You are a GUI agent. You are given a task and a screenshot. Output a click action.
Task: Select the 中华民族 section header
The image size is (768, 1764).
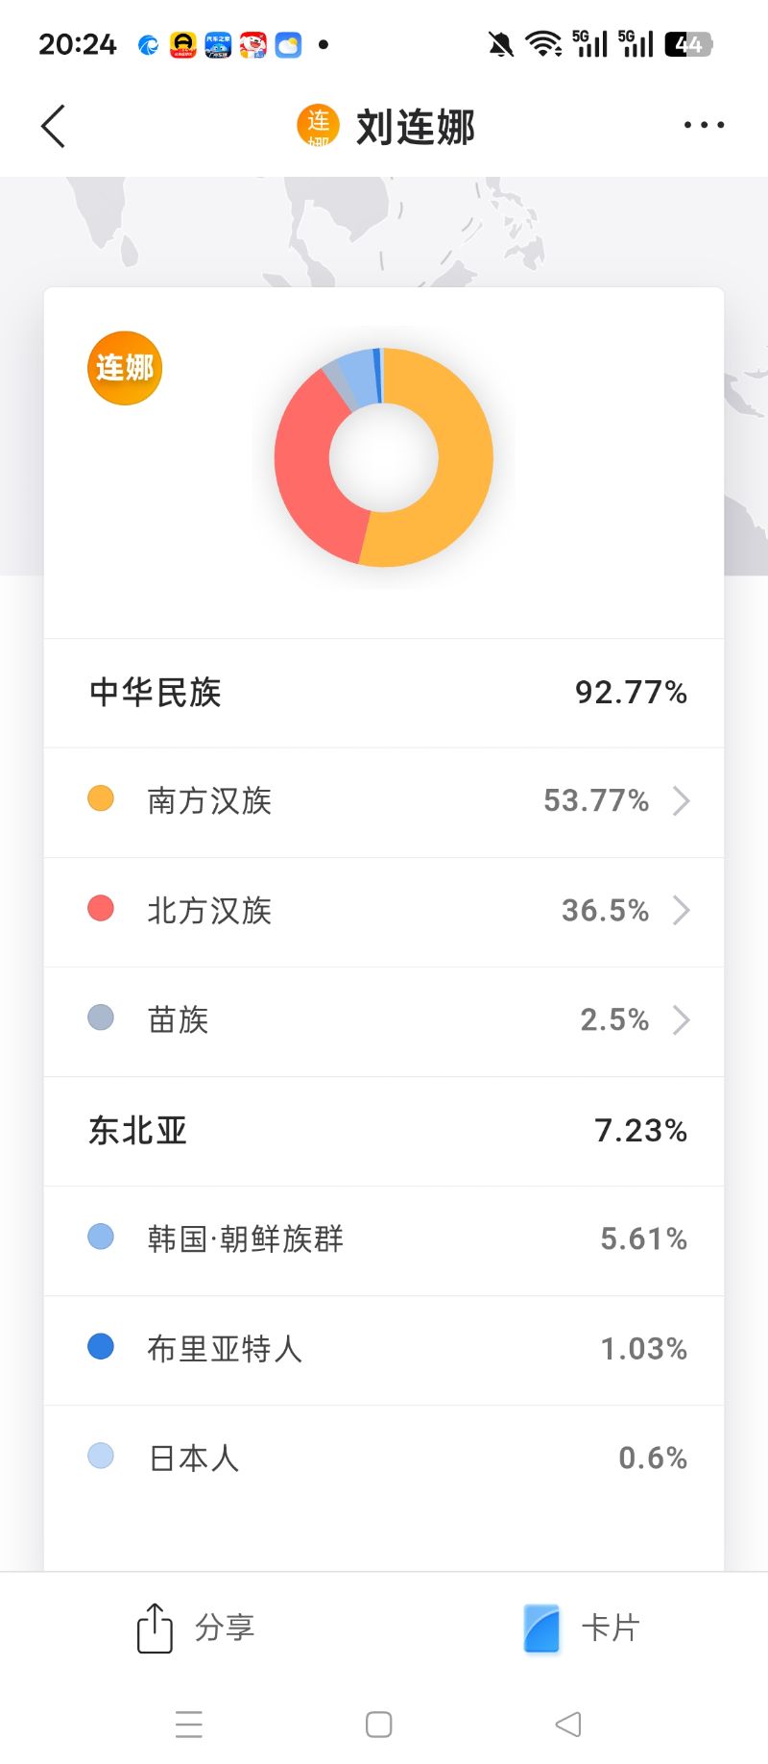pyautogui.click(x=156, y=692)
